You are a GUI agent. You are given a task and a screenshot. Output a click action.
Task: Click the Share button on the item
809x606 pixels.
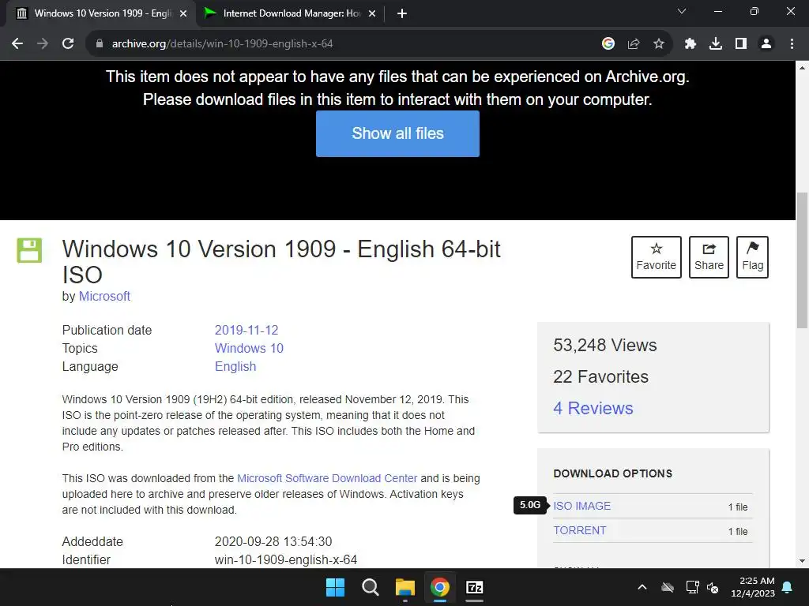(x=709, y=257)
